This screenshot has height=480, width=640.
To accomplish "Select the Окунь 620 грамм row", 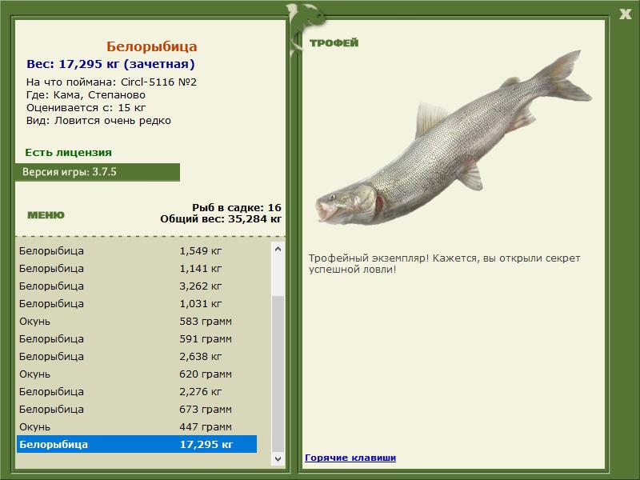I will pyautogui.click(x=137, y=374).
